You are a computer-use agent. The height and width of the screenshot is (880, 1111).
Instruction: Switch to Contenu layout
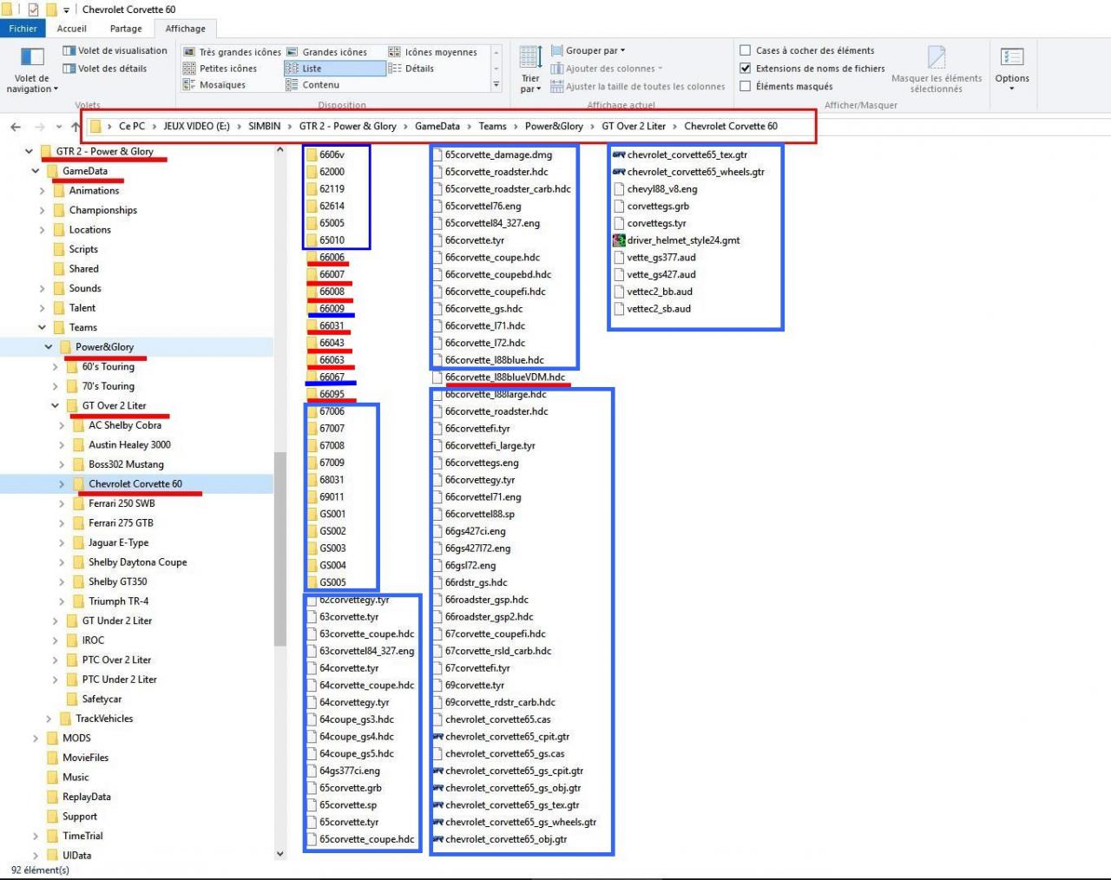click(312, 85)
